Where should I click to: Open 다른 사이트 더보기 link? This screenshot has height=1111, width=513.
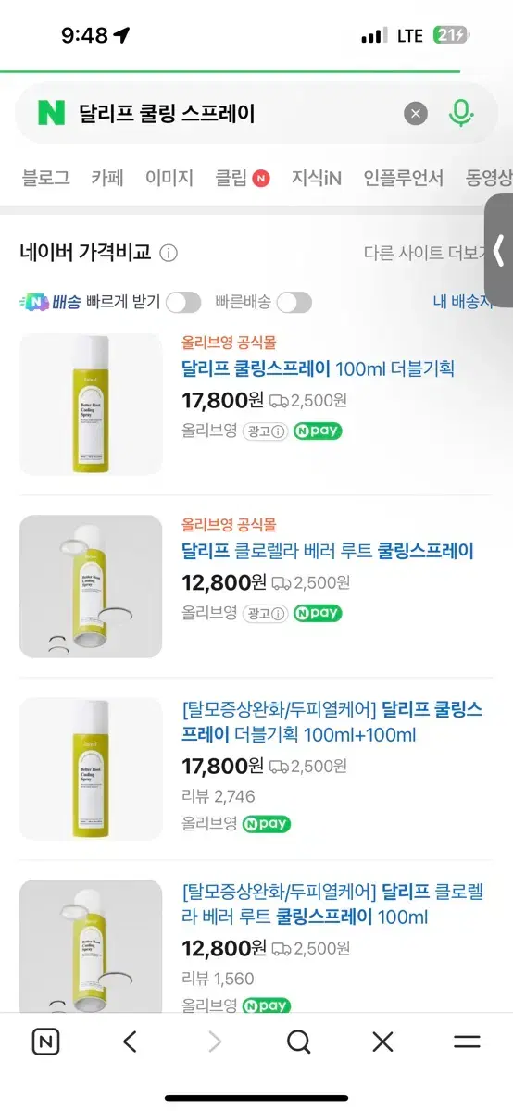coord(426,254)
